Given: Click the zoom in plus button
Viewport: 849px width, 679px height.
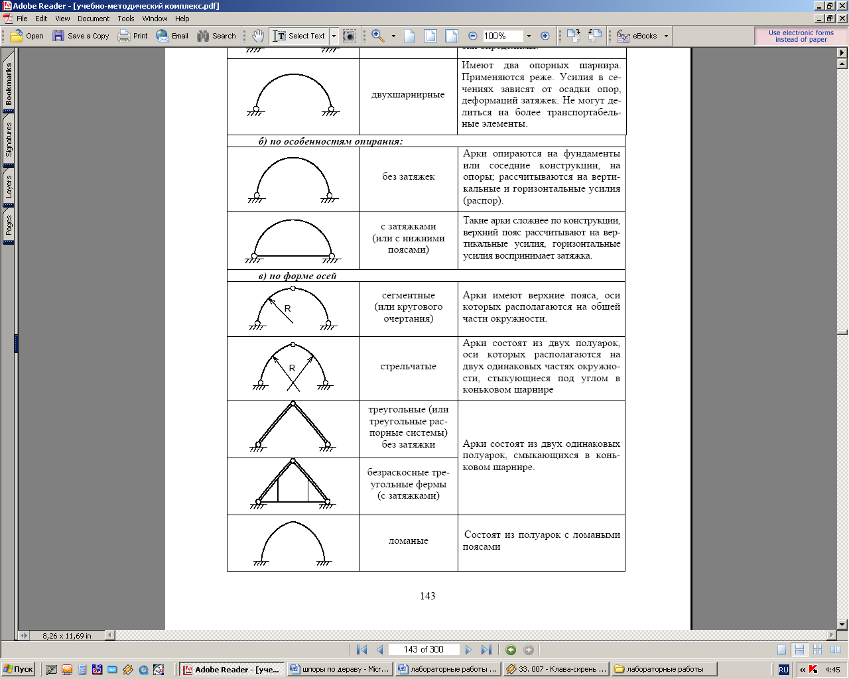Looking at the screenshot, I should [x=545, y=36].
